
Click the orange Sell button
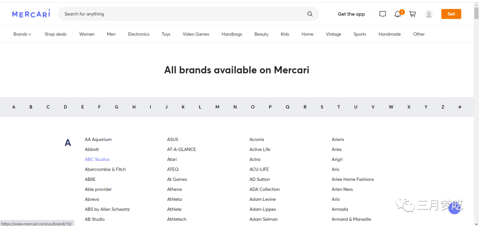451,14
